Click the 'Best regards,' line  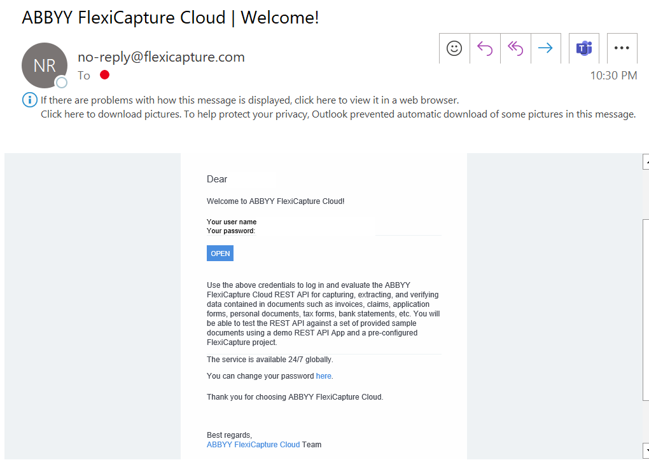pyautogui.click(x=229, y=435)
